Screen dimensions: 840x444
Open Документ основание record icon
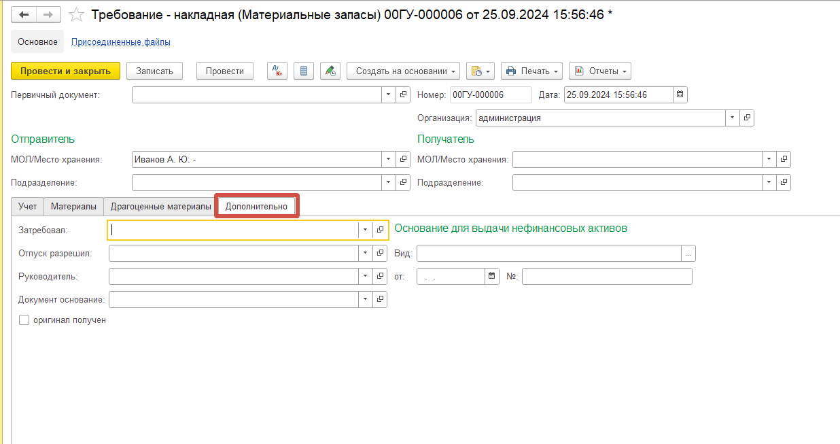[x=380, y=300]
